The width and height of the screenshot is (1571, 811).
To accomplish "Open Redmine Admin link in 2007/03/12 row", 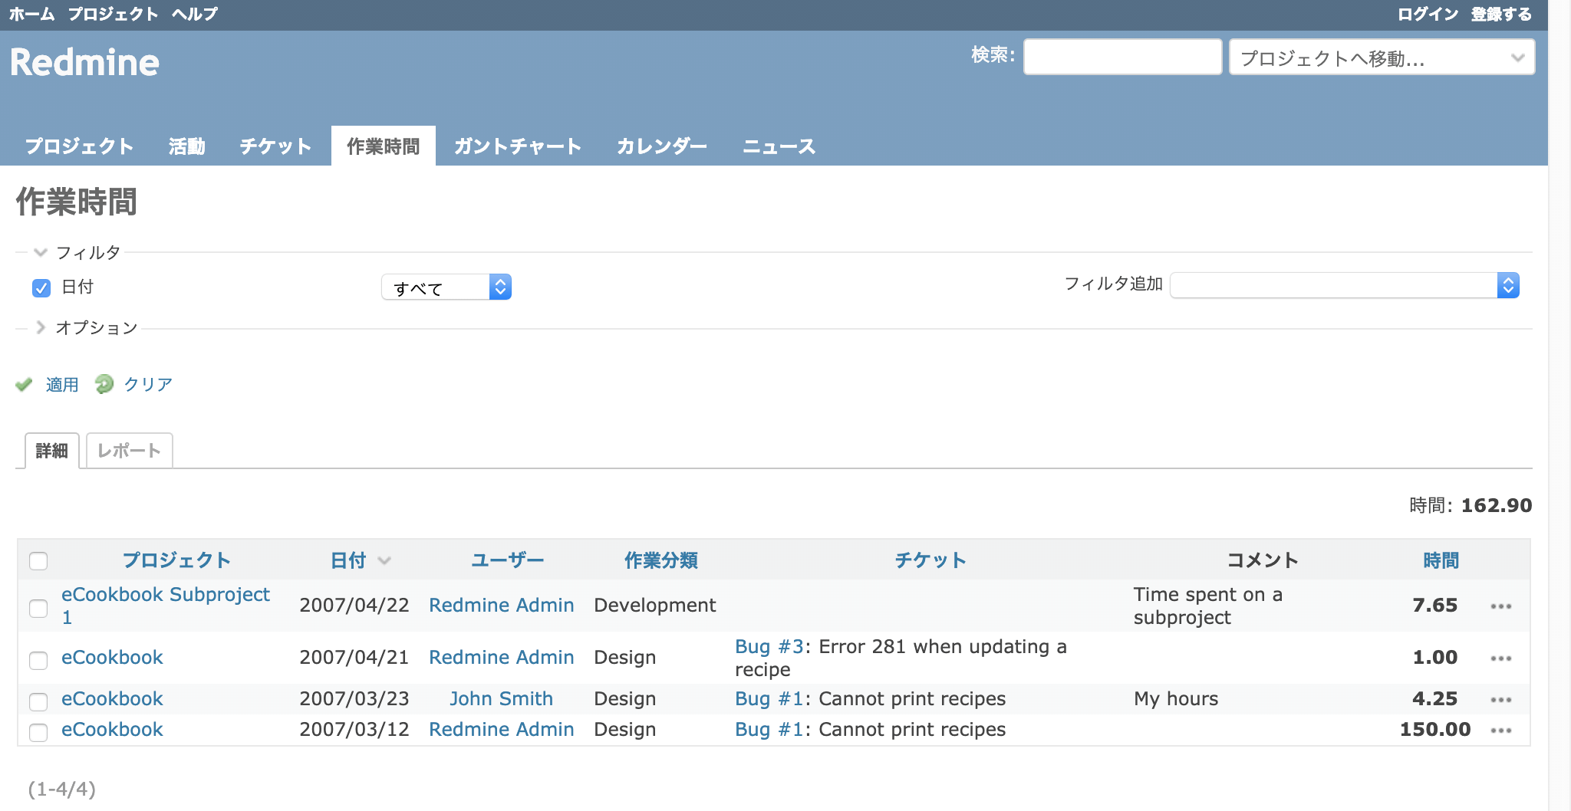I will coord(502,729).
